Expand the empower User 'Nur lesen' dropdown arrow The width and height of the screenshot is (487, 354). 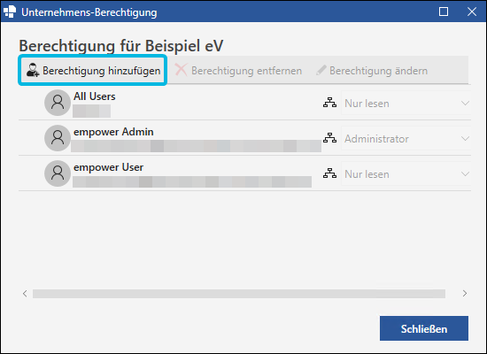pos(465,173)
